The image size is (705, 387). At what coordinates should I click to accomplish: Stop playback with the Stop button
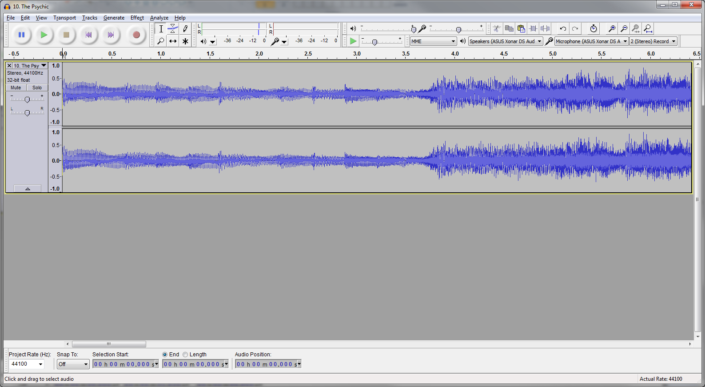[66, 35]
